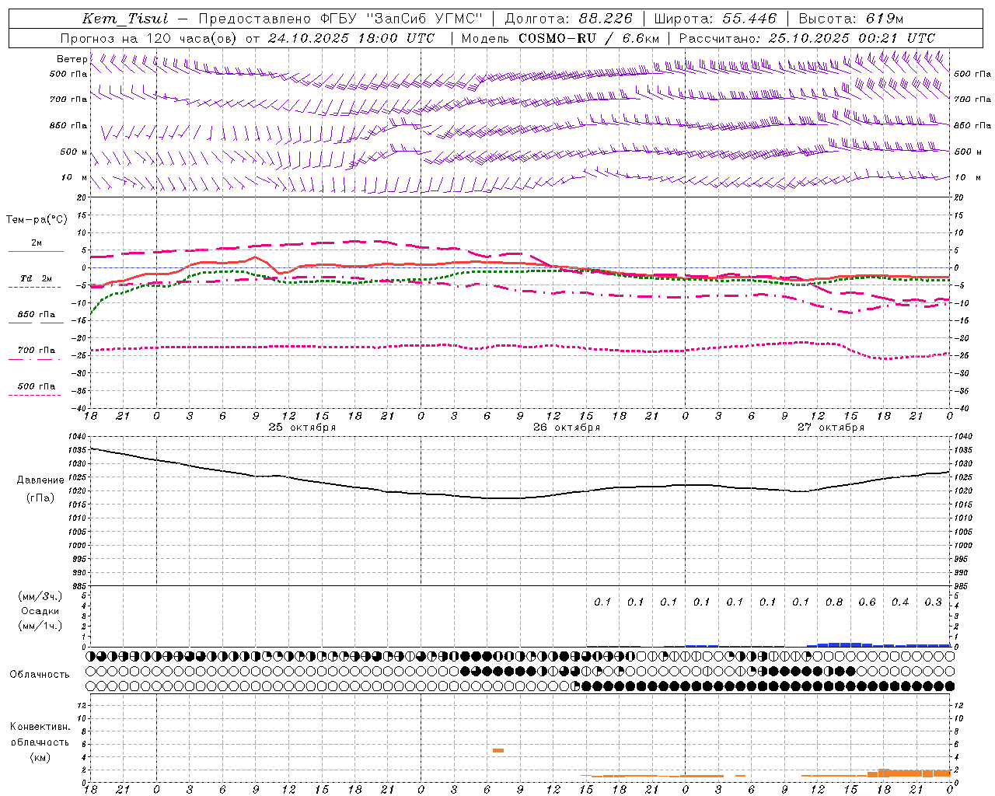Click the isolated orange convective cloud bar
Screen dimensions: 995x796
click(498, 750)
